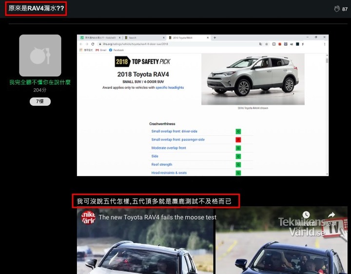Open Head restraints & seats rating
This screenshot has width=351, height=274.
point(169,173)
